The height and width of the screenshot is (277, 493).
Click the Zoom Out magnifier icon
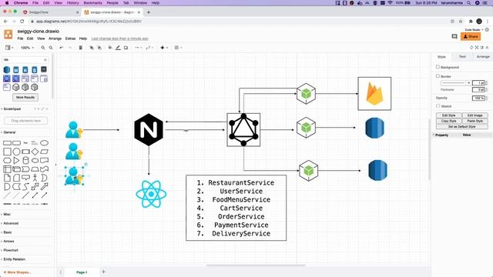click(51, 48)
